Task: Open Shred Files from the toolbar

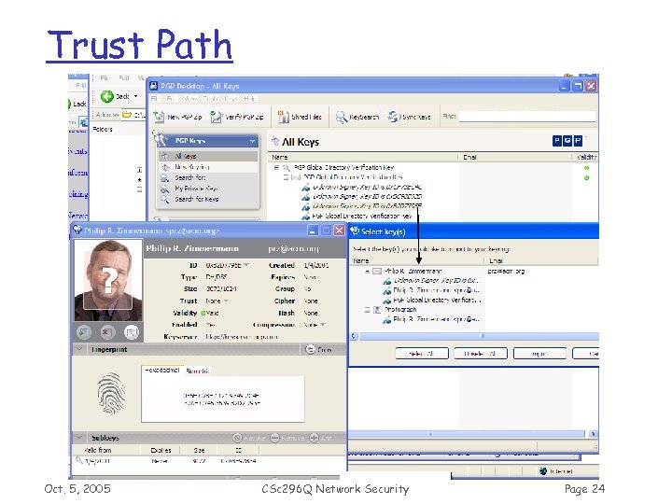Action: click(300, 117)
